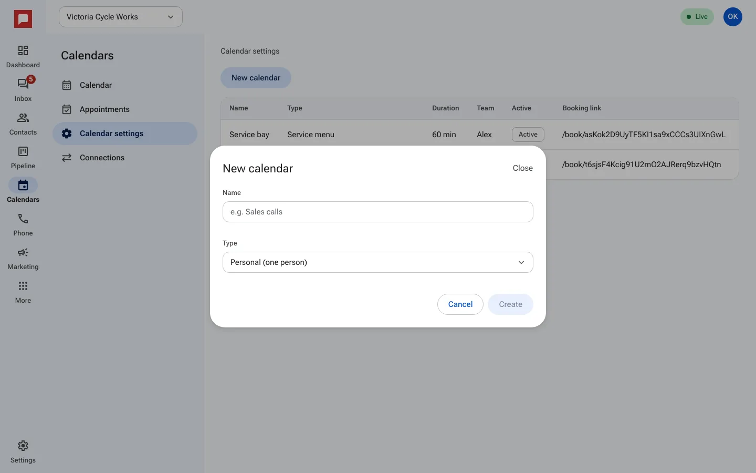
Task: Click the Live status badge
Action: pos(697,17)
